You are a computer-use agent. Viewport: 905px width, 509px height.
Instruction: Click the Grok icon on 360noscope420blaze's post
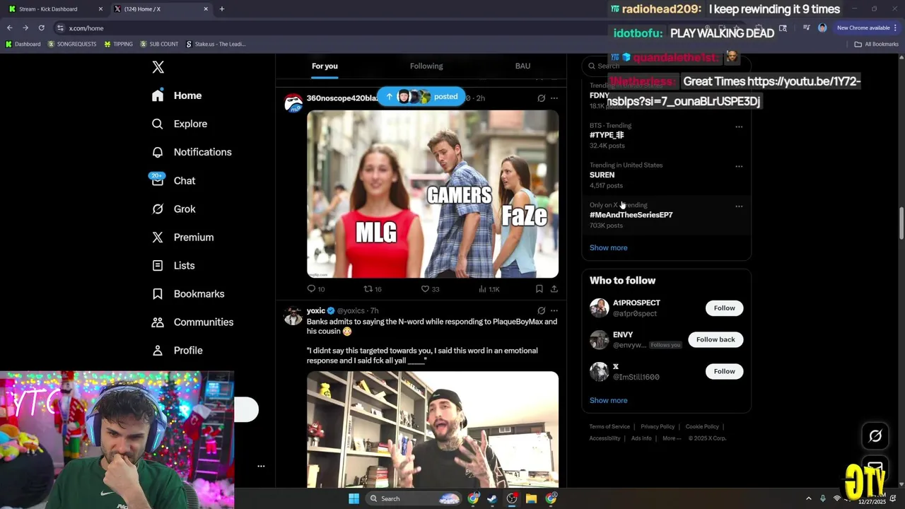point(541,98)
